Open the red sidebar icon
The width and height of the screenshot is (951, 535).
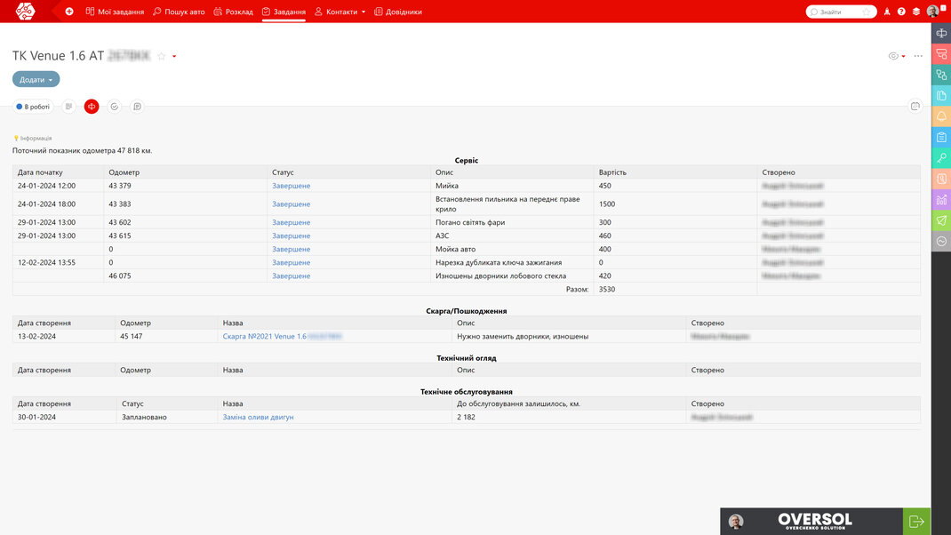pos(941,54)
